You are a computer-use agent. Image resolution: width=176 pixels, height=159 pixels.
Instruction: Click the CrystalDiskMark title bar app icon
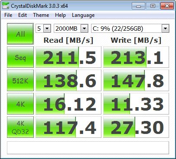6,6
